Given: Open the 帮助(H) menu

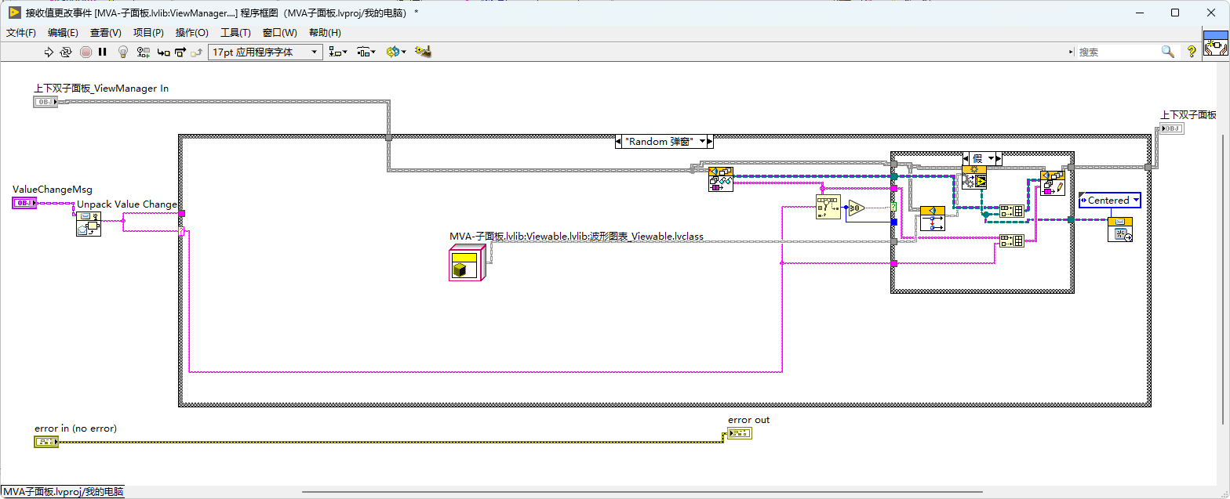Looking at the screenshot, I should 325,32.
